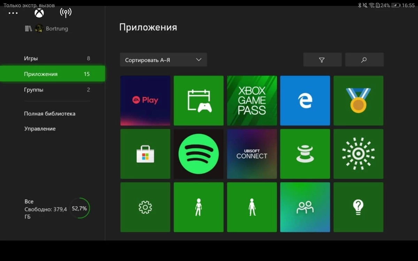The height and width of the screenshot is (261, 418).
Task: Open the two-people family tile
Action: click(305, 207)
